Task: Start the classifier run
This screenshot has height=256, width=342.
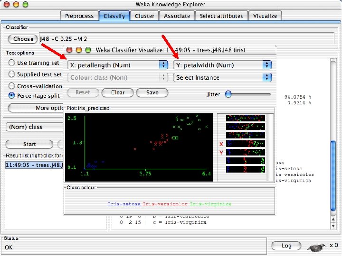Action: [29, 144]
